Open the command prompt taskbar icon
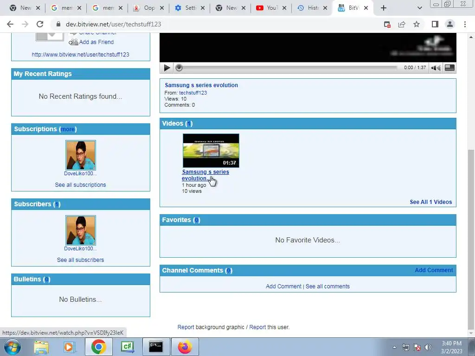 pyautogui.click(x=156, y=347)
